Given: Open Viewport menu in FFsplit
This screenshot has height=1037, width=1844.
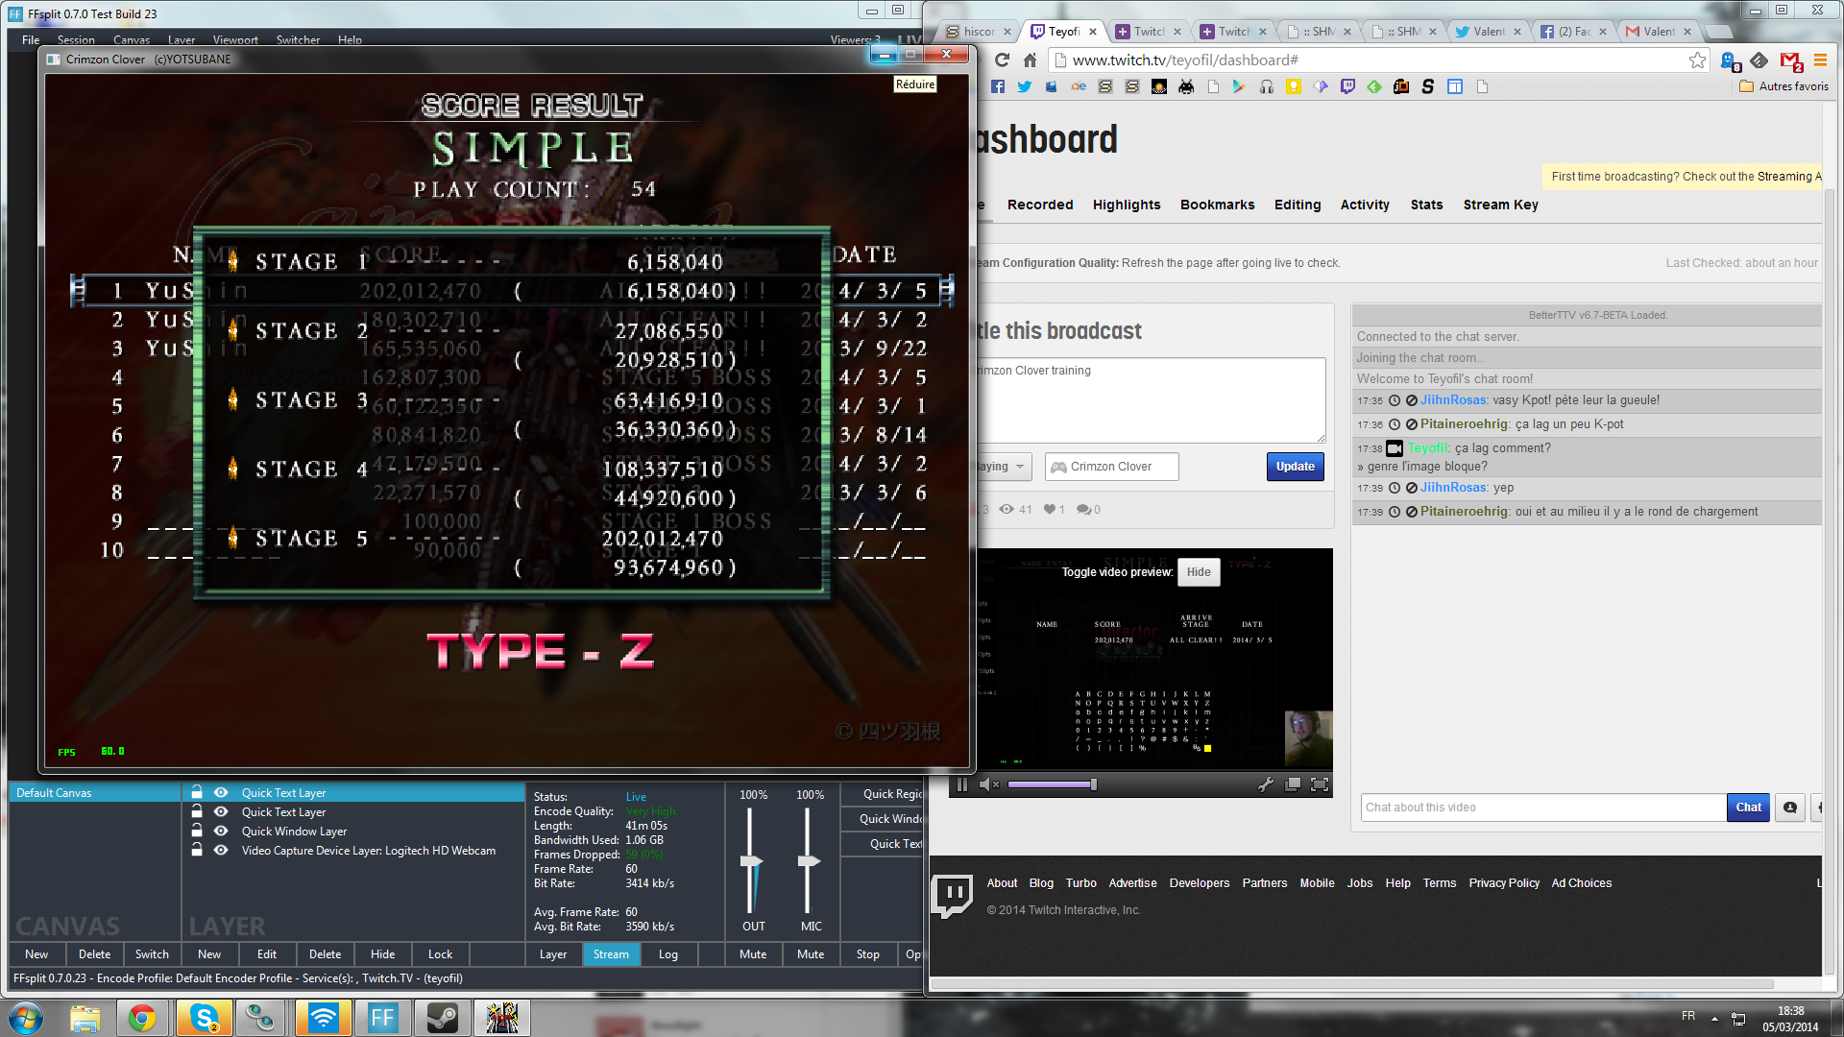Looking at the screenshot, I should (235, 40).
